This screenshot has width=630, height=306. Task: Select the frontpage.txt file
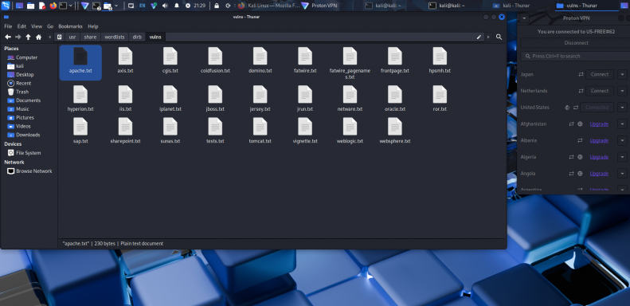coord(395,61)
